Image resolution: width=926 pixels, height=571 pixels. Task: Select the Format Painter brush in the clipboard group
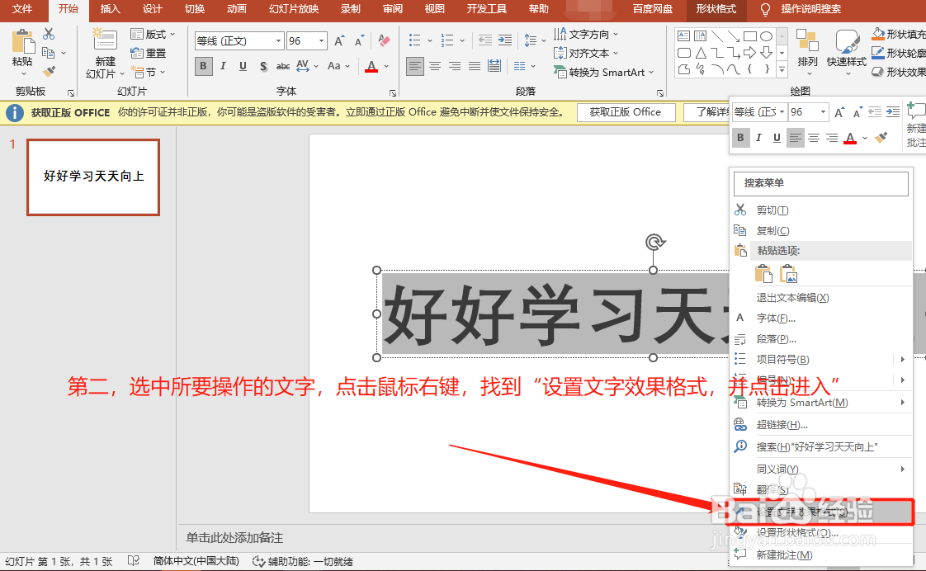point(49,72)
